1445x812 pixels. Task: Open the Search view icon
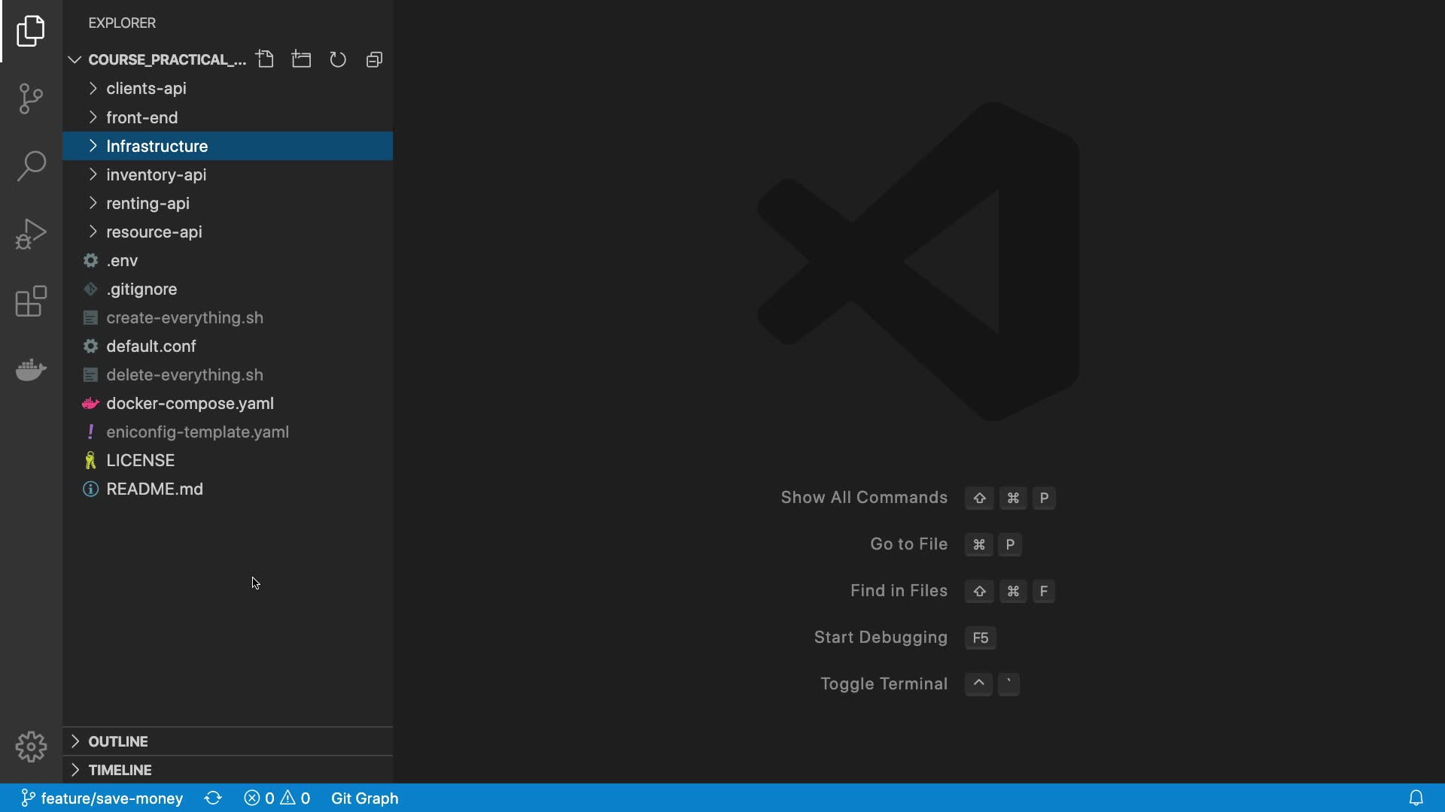(31, 166)
